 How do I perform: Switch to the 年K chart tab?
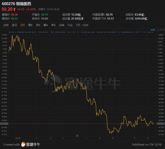pyautogui.click(x=53, y=25)
